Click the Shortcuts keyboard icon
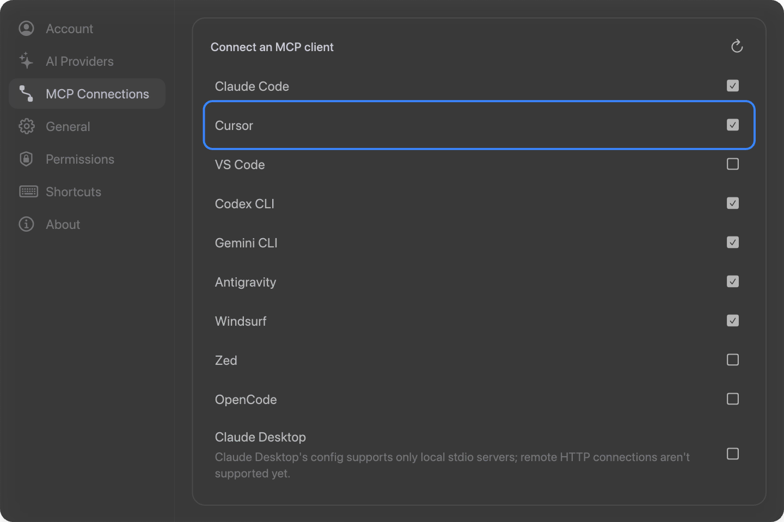Screen dimensions: 784x522 (28, 191)
